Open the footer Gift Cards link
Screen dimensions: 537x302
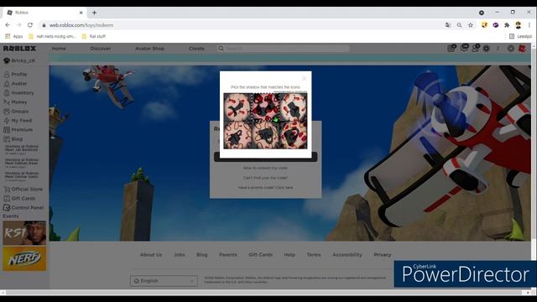pos(261,255)
